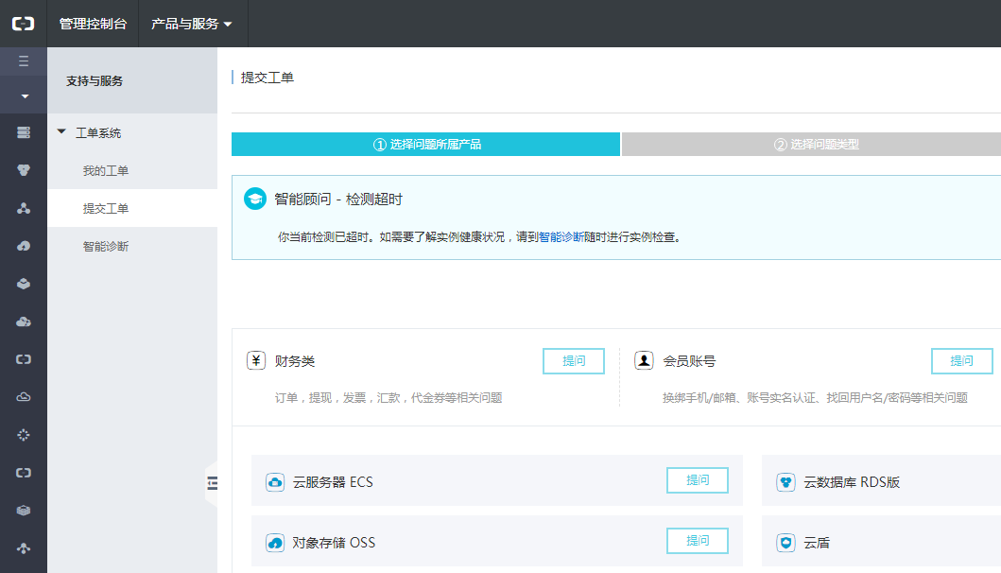
Task: Open 智能诊断 in the sidebar menu
Action: coord(105,246)
